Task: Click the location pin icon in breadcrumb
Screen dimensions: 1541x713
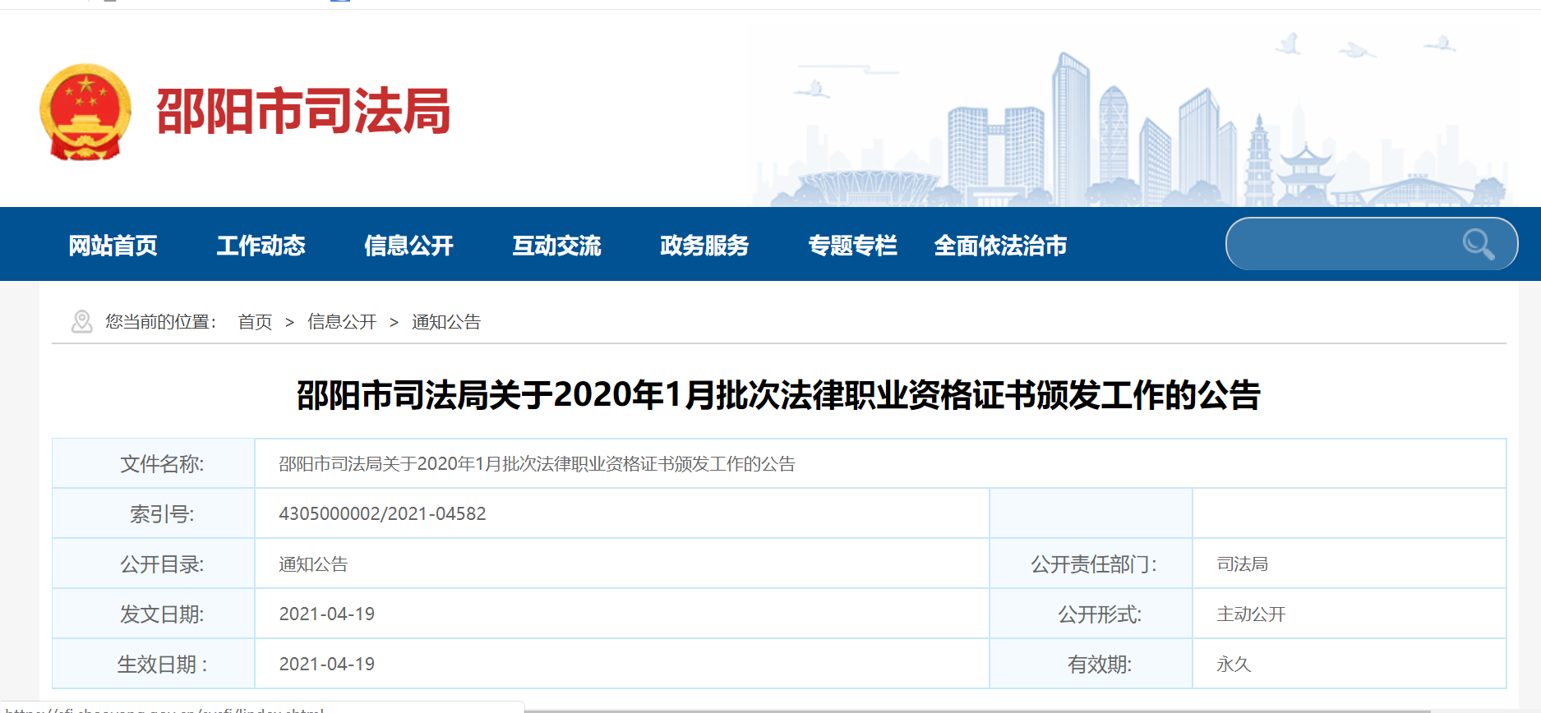Action: pyautogui.click(x=82, y=322)
